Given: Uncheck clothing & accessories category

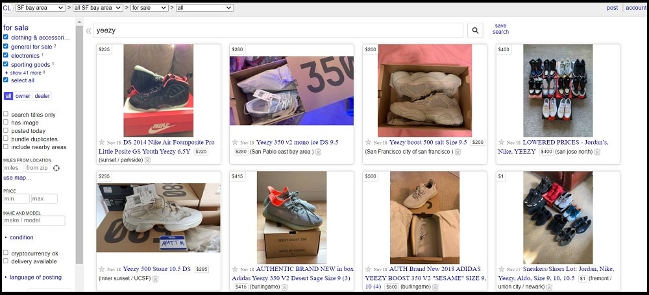Looking at the screenshot, I should [6, 37].
